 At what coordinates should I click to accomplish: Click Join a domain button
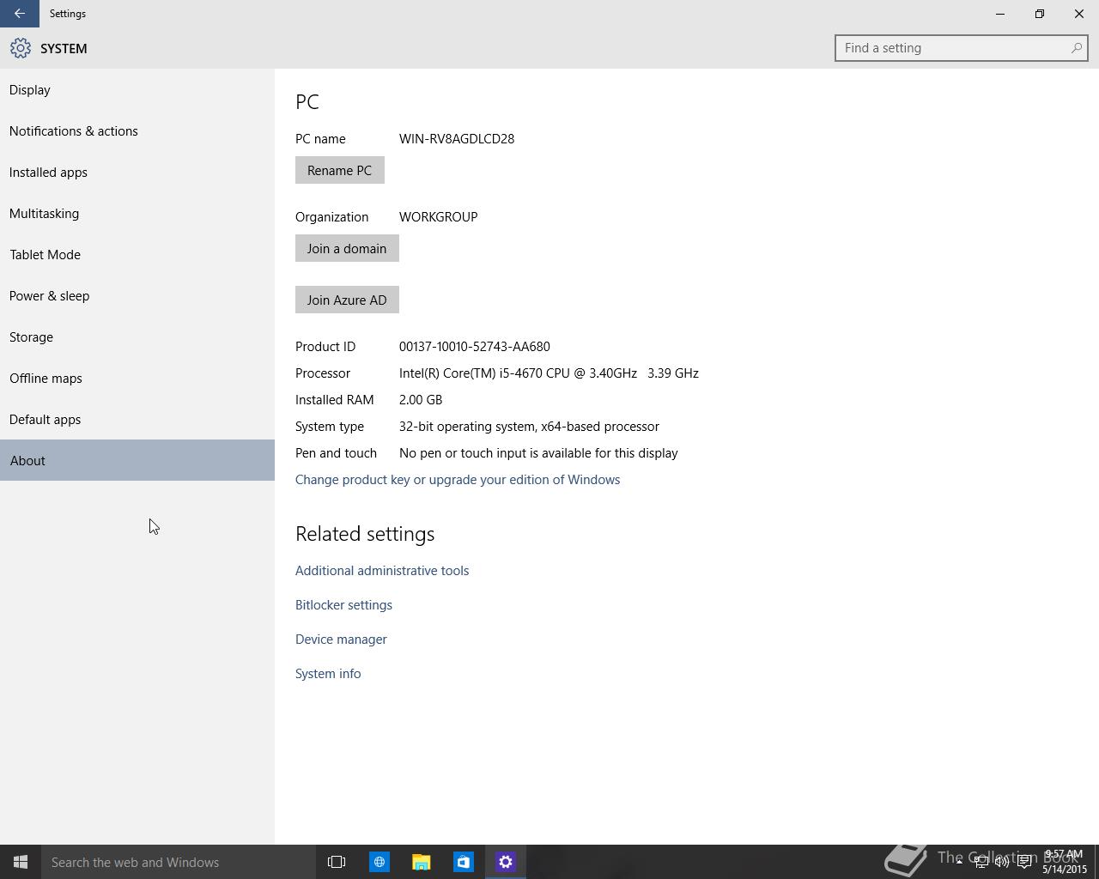(x=347, y=248)
